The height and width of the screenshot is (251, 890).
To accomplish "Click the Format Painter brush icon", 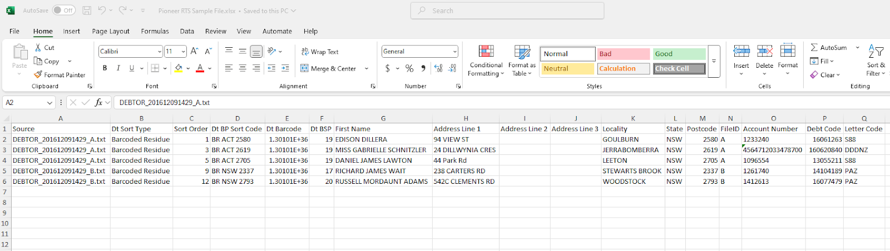I will [x=38, y=74].
